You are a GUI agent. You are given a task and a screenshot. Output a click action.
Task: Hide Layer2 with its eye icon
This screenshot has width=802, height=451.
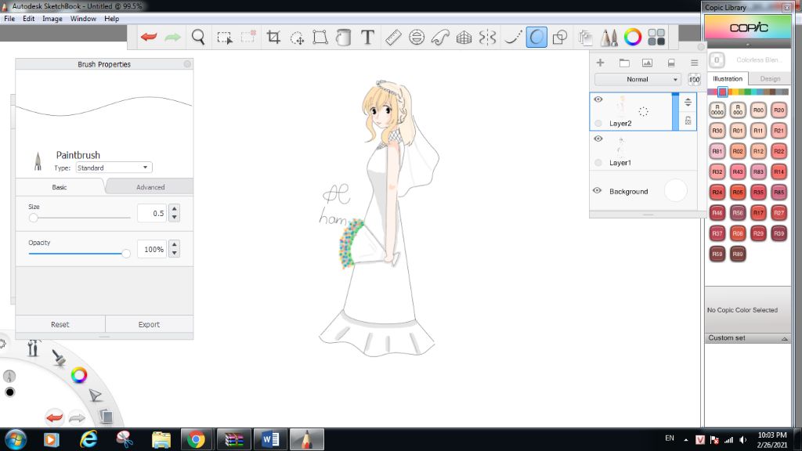598,99
